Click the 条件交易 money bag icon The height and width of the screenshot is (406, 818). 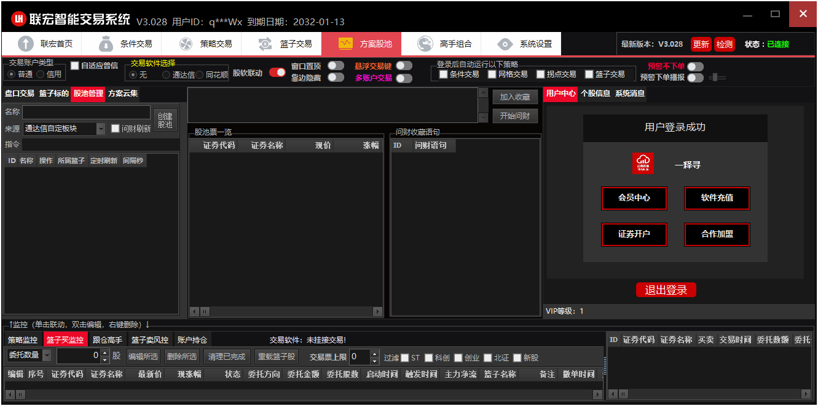106,44
